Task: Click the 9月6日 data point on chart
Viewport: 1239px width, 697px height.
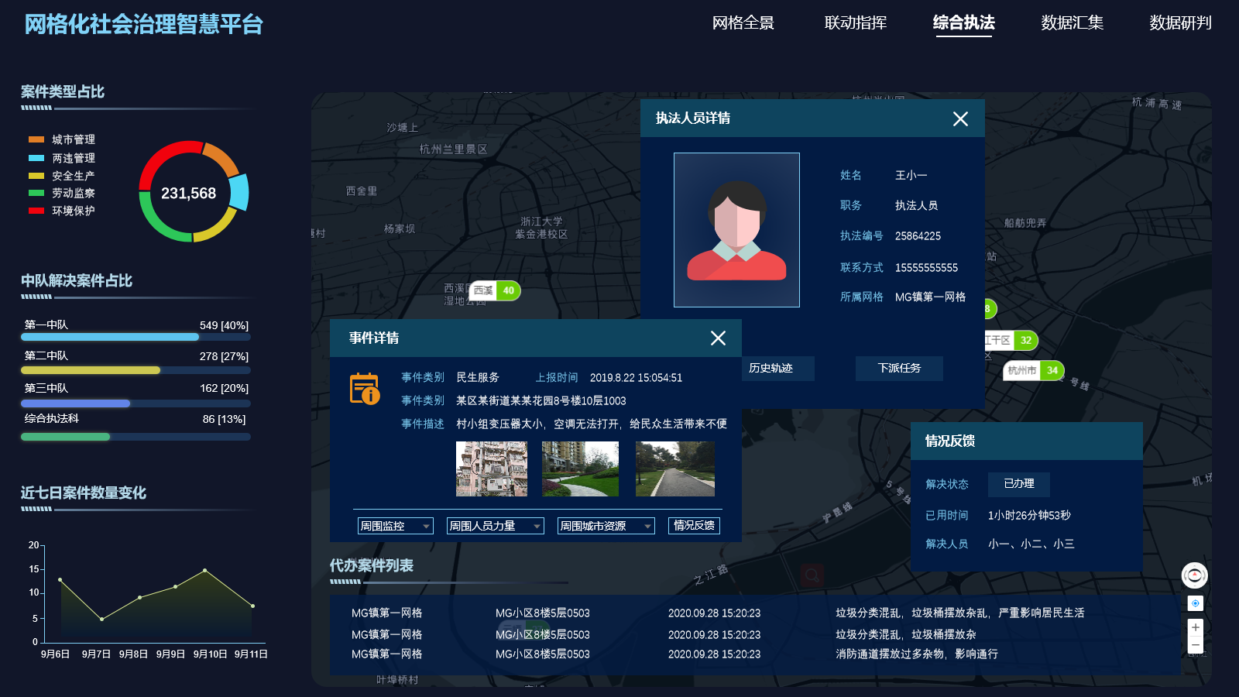Action: click(60, 580)
